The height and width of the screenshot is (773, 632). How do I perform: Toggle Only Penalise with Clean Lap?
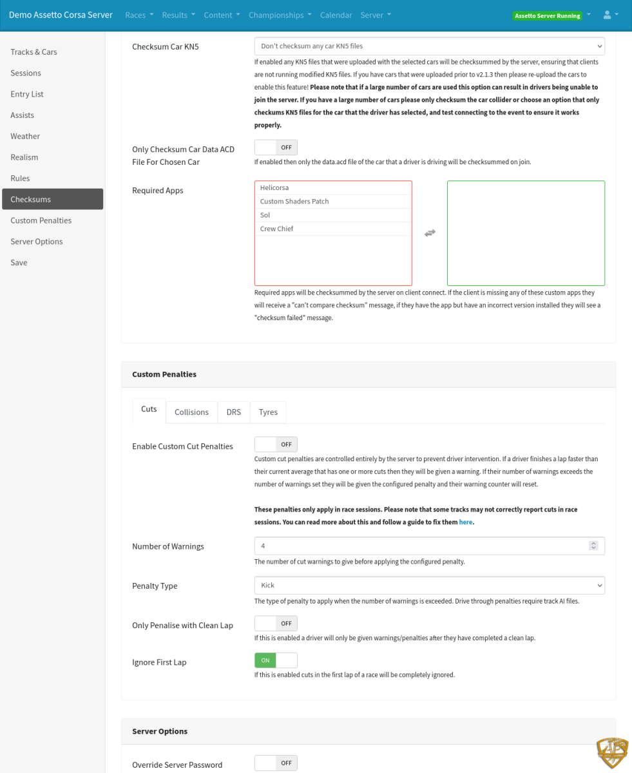point(276,623)
